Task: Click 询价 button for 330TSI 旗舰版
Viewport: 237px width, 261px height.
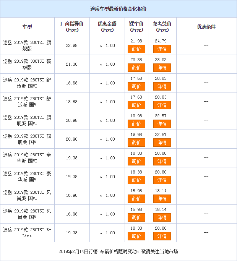Action: pos(136,49)
